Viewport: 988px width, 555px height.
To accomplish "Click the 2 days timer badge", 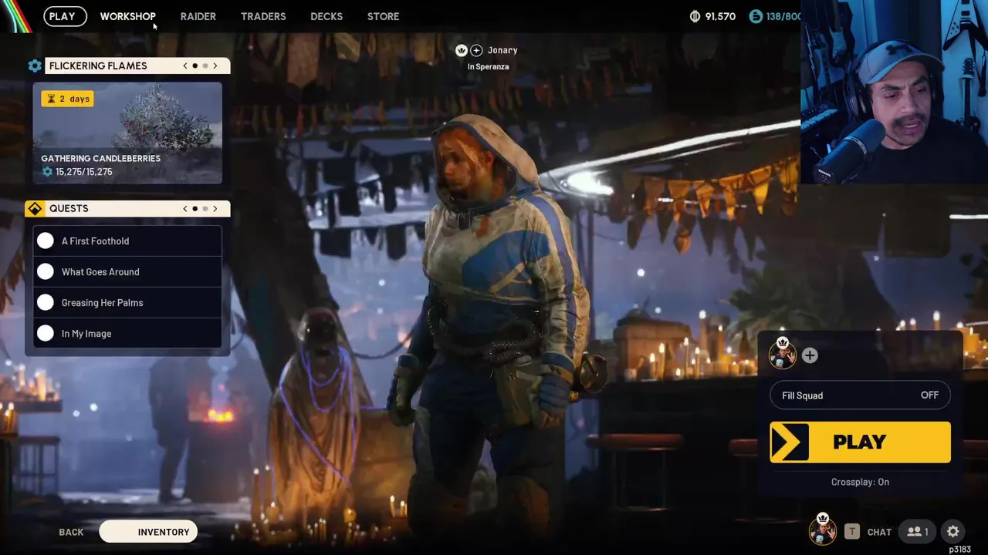I will (68, 99).
